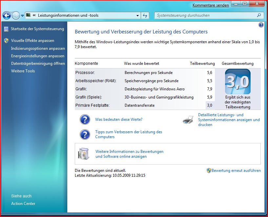The image size is (268, 217).
Task: Open Was bedeuten diese Werte? link
Action: tap(119, 119)
